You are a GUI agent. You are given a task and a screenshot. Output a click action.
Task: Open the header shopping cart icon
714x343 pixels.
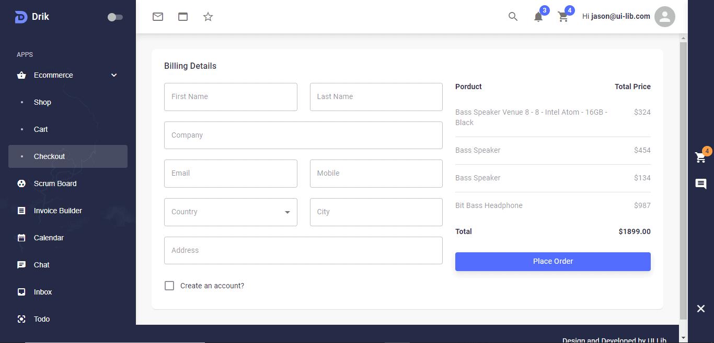(x=563, y=17)
